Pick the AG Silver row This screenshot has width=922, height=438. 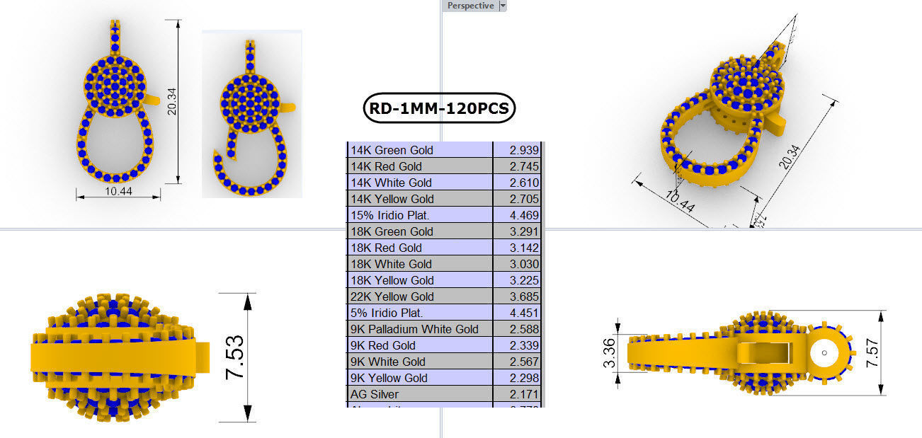tap(445, 394)
